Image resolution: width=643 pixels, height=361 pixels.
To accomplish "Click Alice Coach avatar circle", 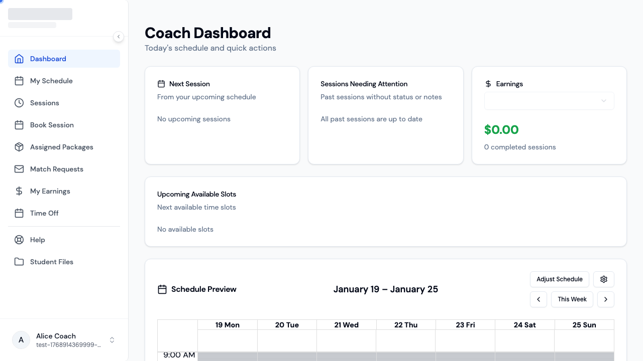I will 21,340.
